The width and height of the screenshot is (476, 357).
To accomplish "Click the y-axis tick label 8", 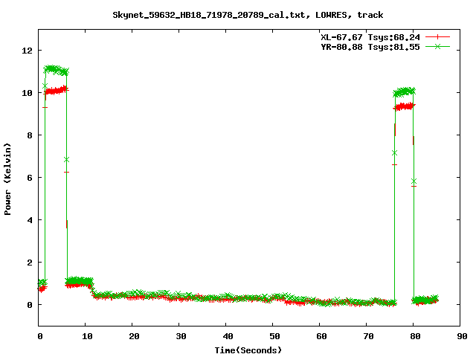I will pos(30,135).
